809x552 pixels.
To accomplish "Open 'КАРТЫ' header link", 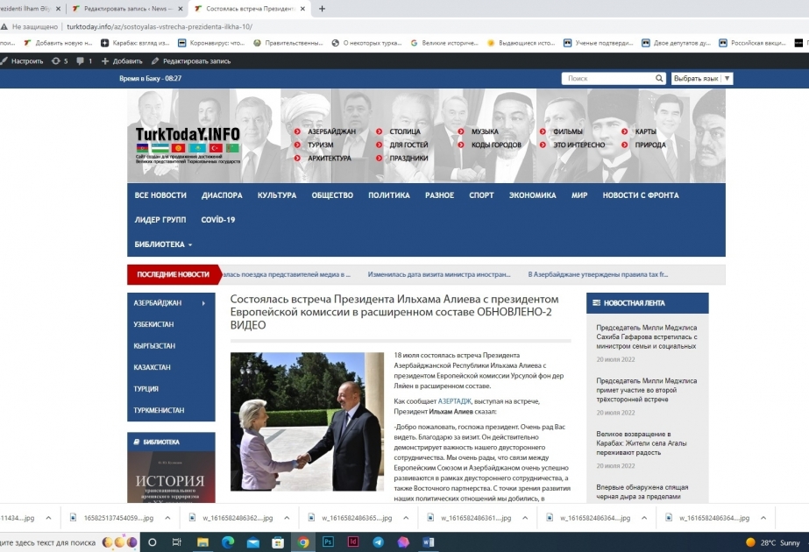I will pyautogui.click(x=645, y=131).
